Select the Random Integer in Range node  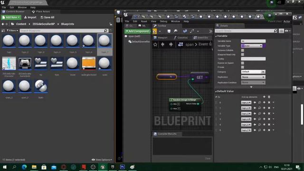tap(185, 104)
